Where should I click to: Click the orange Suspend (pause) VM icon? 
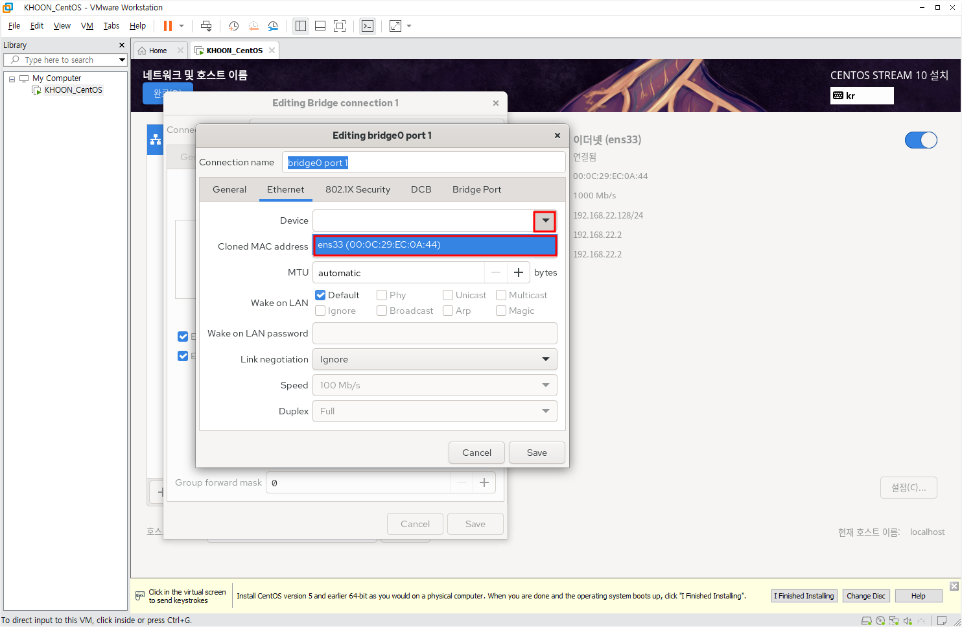(x=168, y=26)
